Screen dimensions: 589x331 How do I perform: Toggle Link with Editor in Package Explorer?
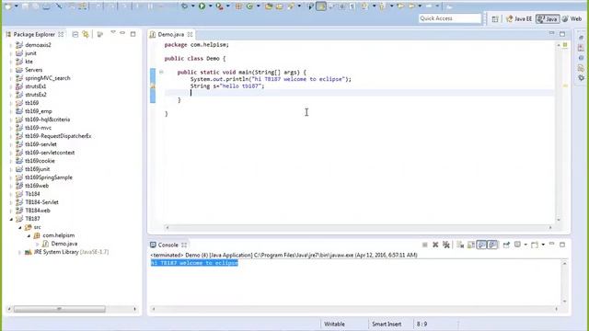(86, 34)
